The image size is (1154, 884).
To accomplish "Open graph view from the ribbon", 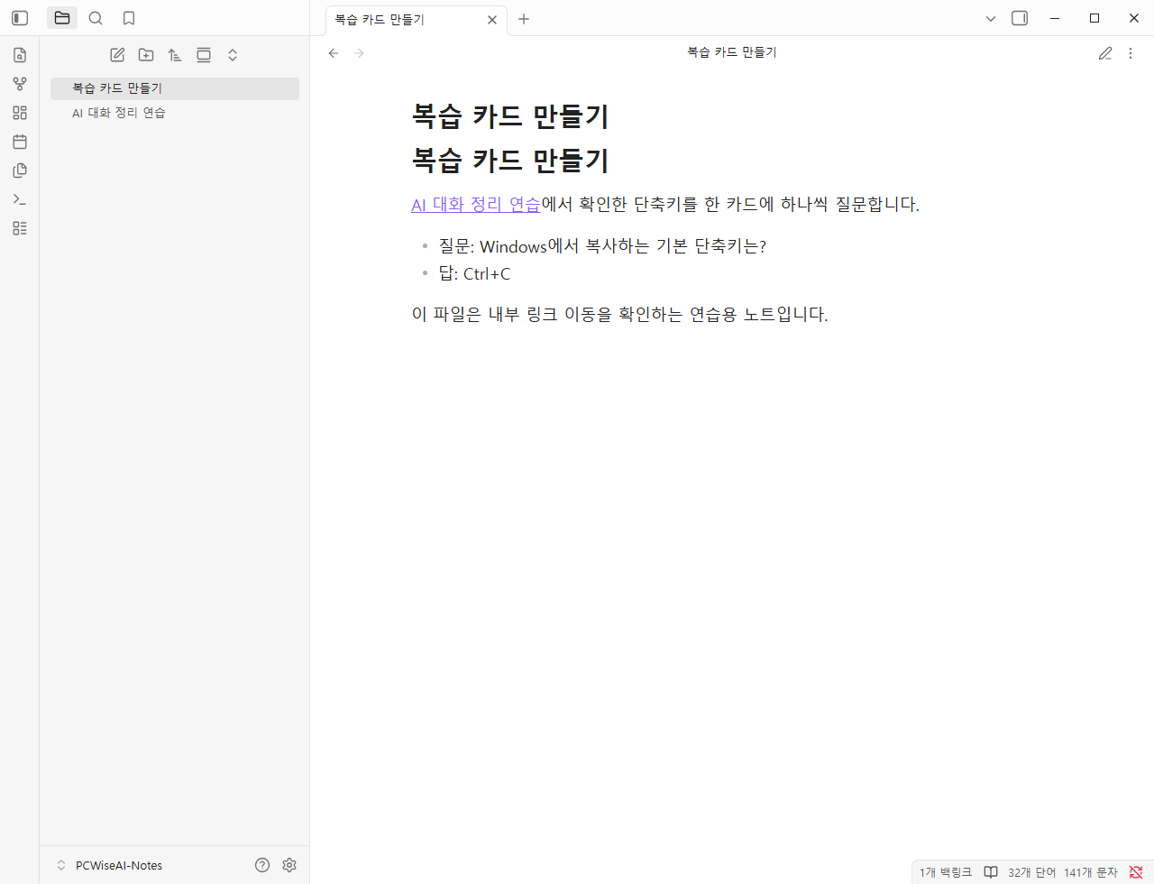I will coord(20,84).
